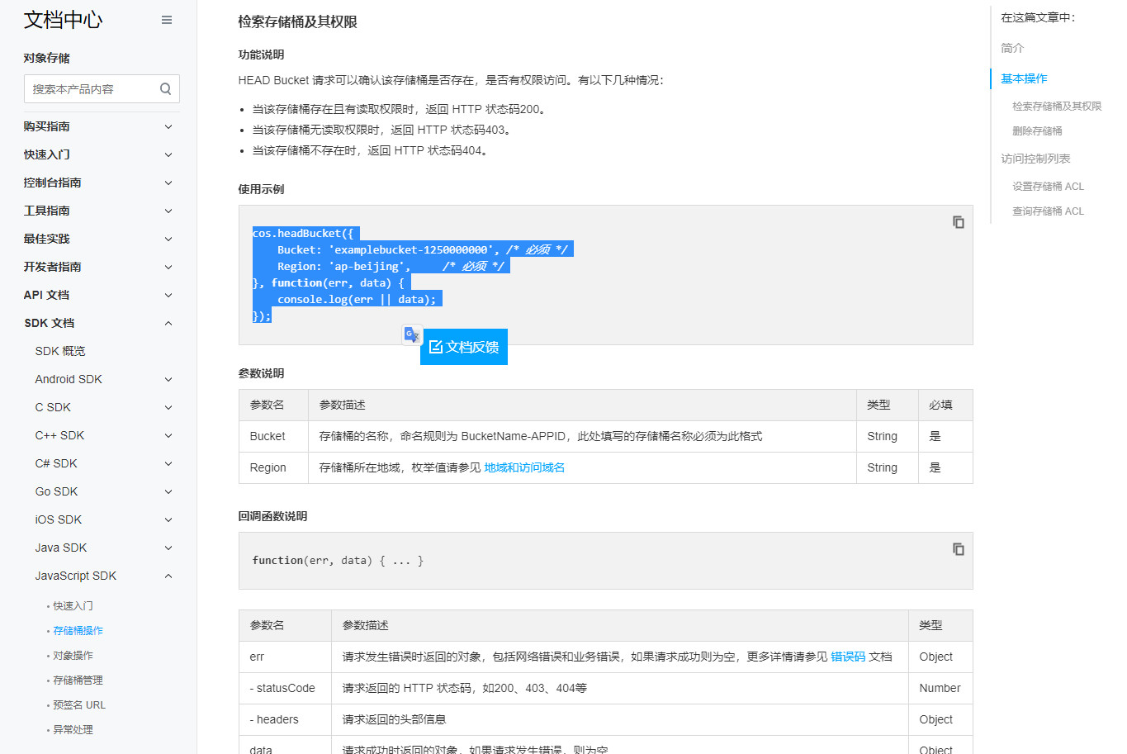This screenshot has width=1127, height=754.
Task: Jump to 查询存储桶 ACL in outline
Action: 1048,211
